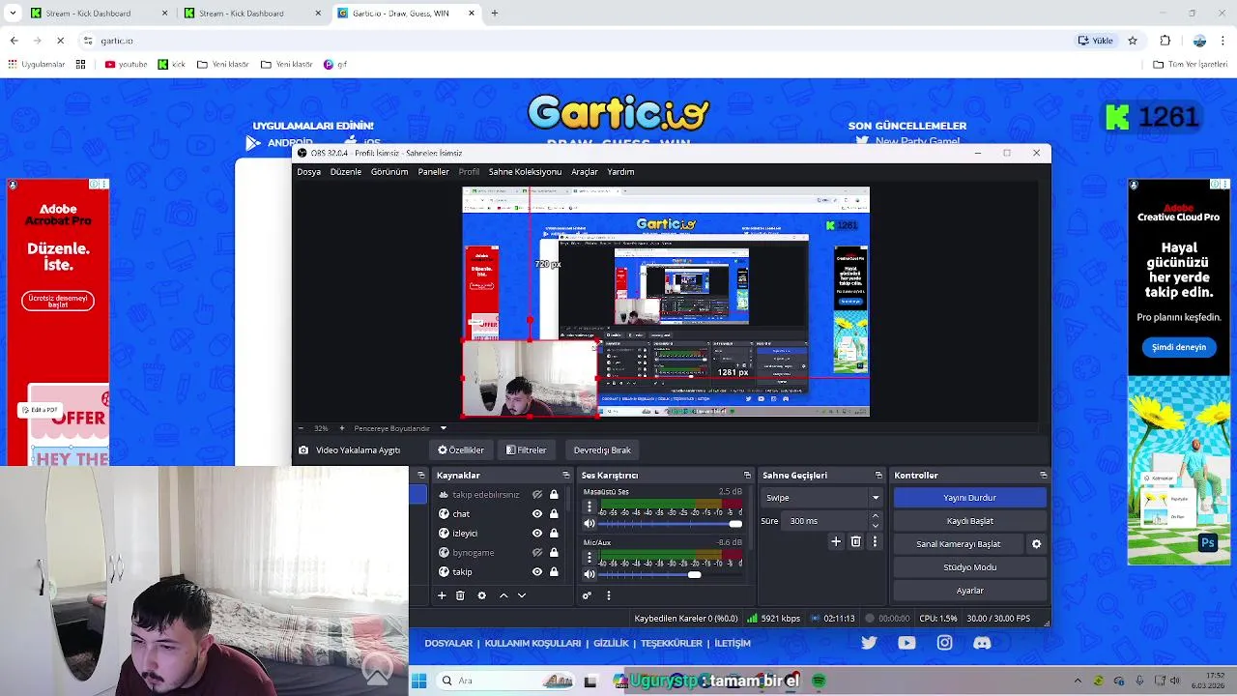The height and width of the screenshot is (696, 1237).
Task: Open the Dosya menu in OBS
Action: pos(309,172)
